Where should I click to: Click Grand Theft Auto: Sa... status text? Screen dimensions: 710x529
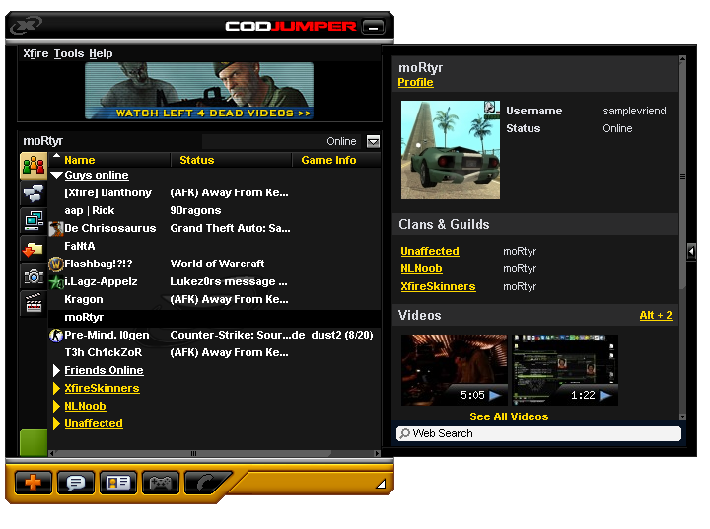click(230, 228)
